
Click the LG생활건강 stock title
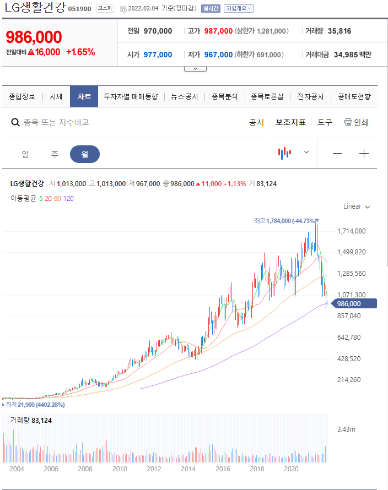35,8
